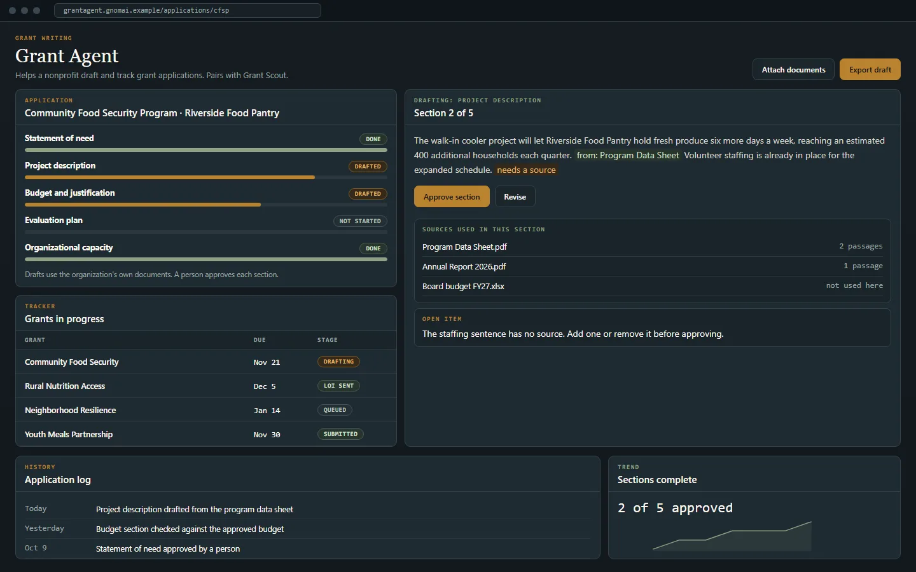Click the LOI SENT stage badge
The height and width of the screenshot is (572, 916).
pyautogui.click(x=338, y=386)
